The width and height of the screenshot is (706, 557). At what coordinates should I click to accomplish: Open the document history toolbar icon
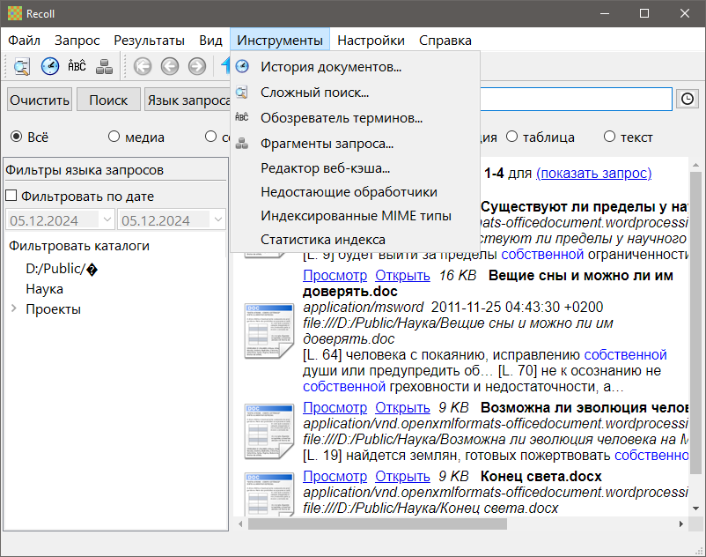coord(50,66)
